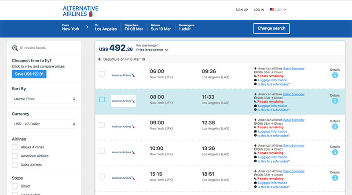The image size is (352, 195).
Task: Click the Save US$ 122.81 button
Action: click(29, 74)
